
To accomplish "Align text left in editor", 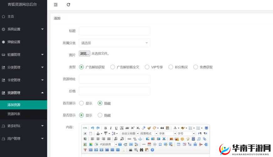I will [x=92, y=139].
